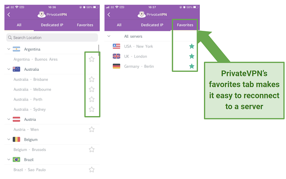Image resolution: width=286 pixels, height=179 pixels.
Task: Toggle star for Belgium - Brussels
Action: tap(92, 150)
